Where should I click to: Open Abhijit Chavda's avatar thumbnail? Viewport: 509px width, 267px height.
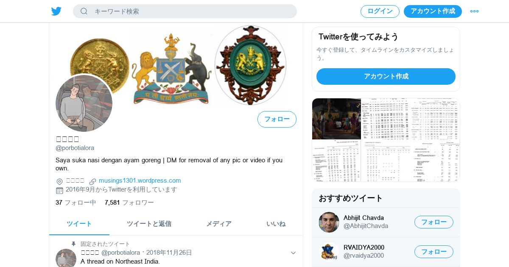[329, 222]
